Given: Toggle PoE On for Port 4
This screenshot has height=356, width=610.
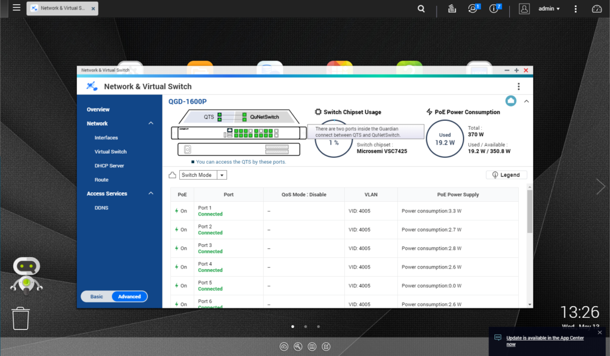Looking at the screenshot, I should tap(181, 267).
